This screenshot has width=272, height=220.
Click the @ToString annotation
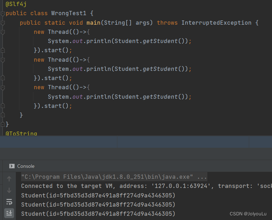(x=21, y=133)
